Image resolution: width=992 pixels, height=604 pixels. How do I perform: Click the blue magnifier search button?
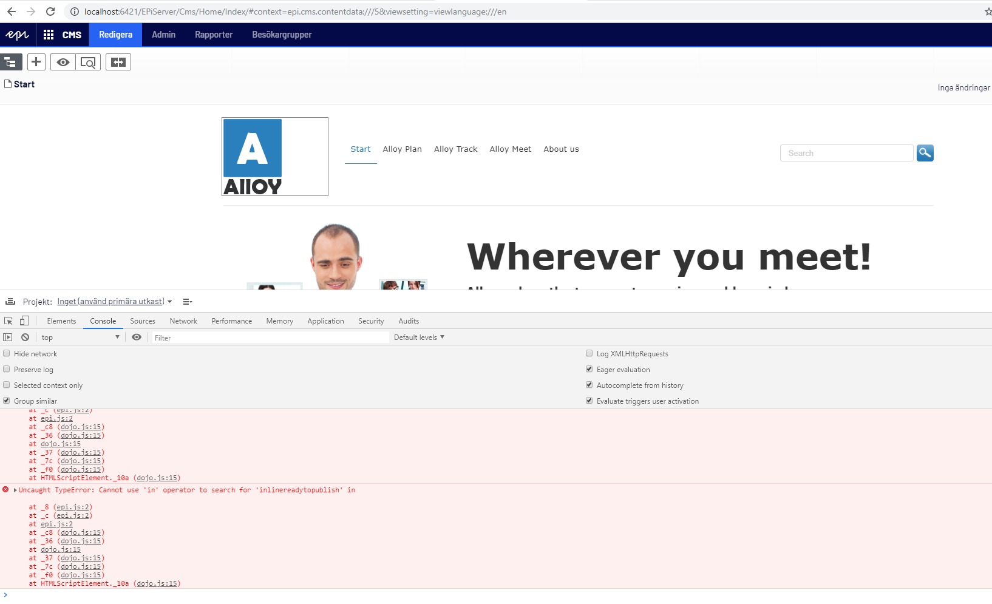[925, 153]
